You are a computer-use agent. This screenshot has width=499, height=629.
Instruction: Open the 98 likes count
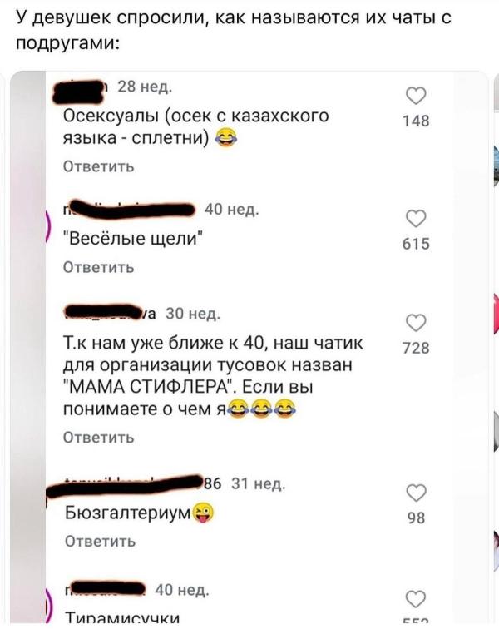point(416,518)
